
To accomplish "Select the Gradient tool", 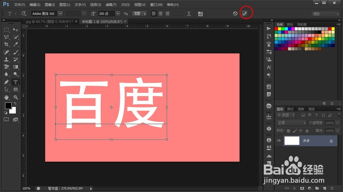I will pos(15,67).
